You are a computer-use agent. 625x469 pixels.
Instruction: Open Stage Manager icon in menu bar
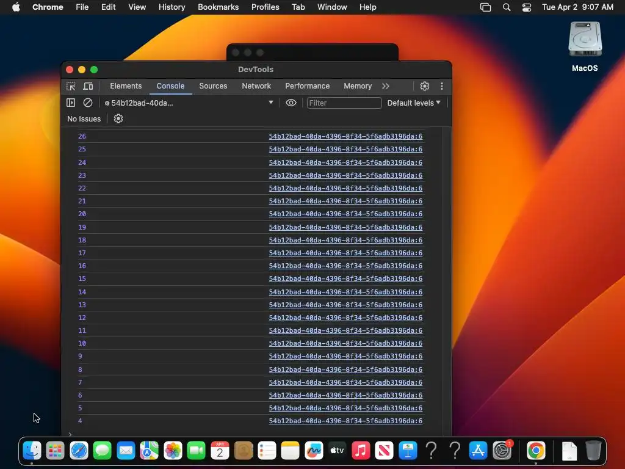[x=485, y=7]
